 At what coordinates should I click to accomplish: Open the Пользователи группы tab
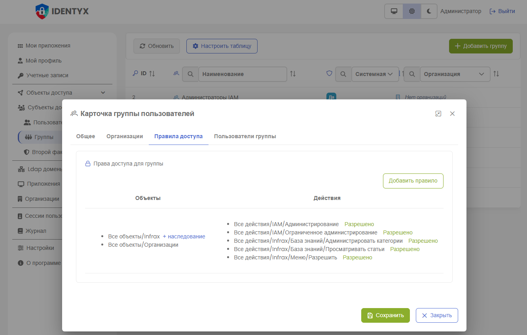pos(245,136)
